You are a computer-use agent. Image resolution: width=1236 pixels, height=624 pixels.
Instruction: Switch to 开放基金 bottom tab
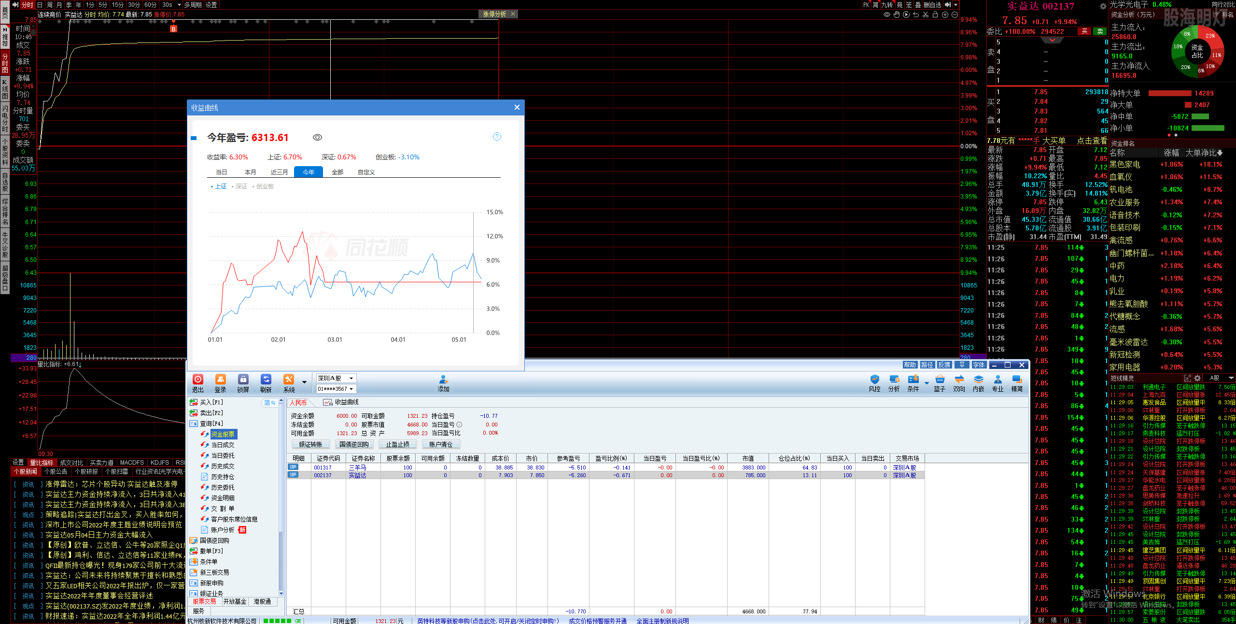pyautogui.click(x=235, y=601)
